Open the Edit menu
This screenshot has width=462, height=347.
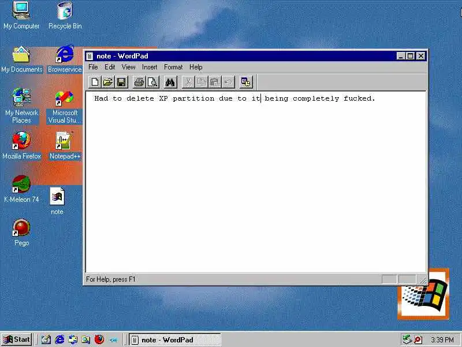(110, 67)
